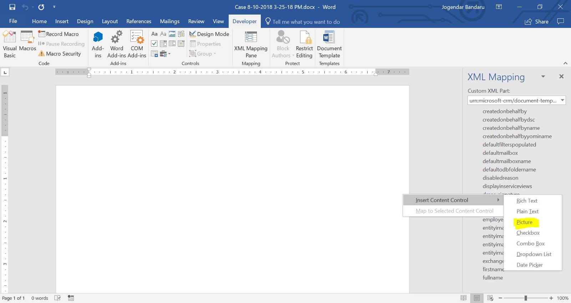Insert a Plain Text content control
571x303 pixels.
(163, 34)
